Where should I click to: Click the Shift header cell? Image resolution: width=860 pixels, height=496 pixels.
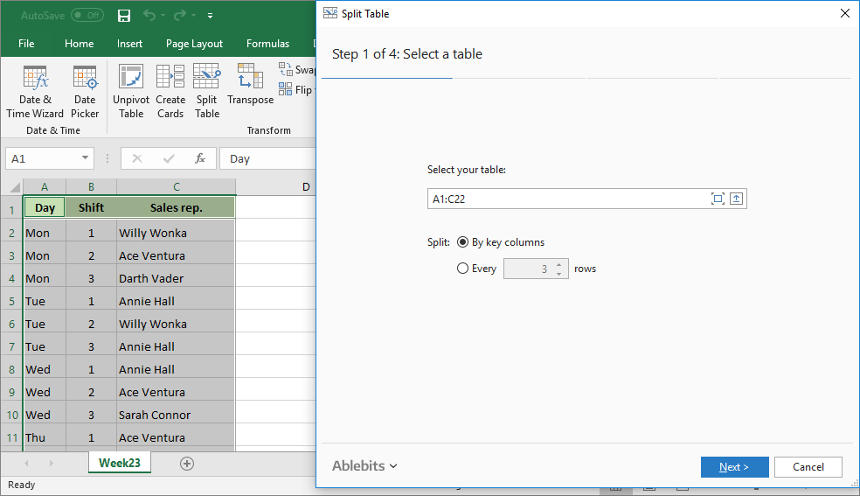pos(91,207)
